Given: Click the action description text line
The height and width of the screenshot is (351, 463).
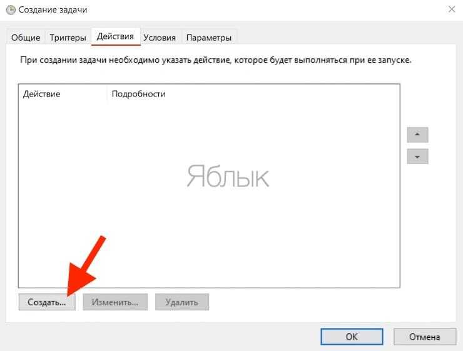Looking at the screenshot, I should coord(216,60).
